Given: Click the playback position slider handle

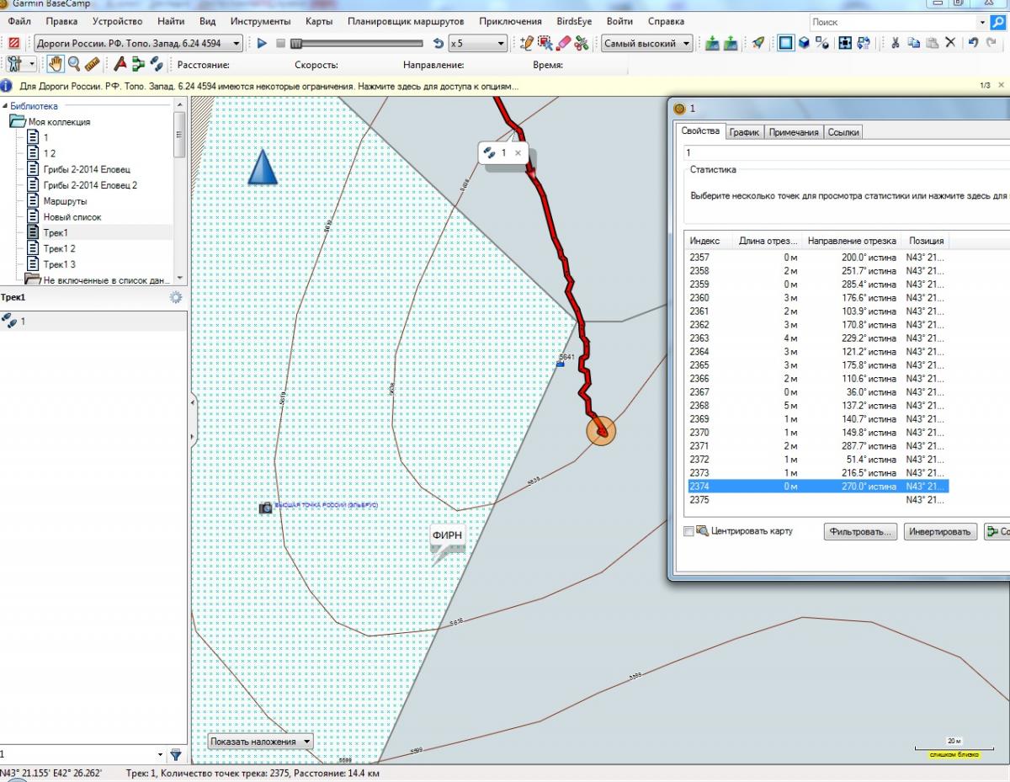Looking at the screenshot, I should (x=295, y=43).
